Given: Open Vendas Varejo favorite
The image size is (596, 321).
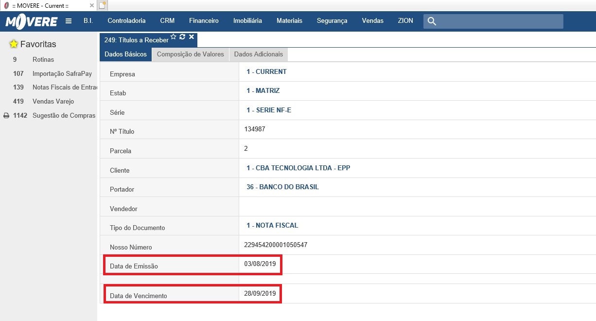Looking at the screenshot, I should coord(53,102).
